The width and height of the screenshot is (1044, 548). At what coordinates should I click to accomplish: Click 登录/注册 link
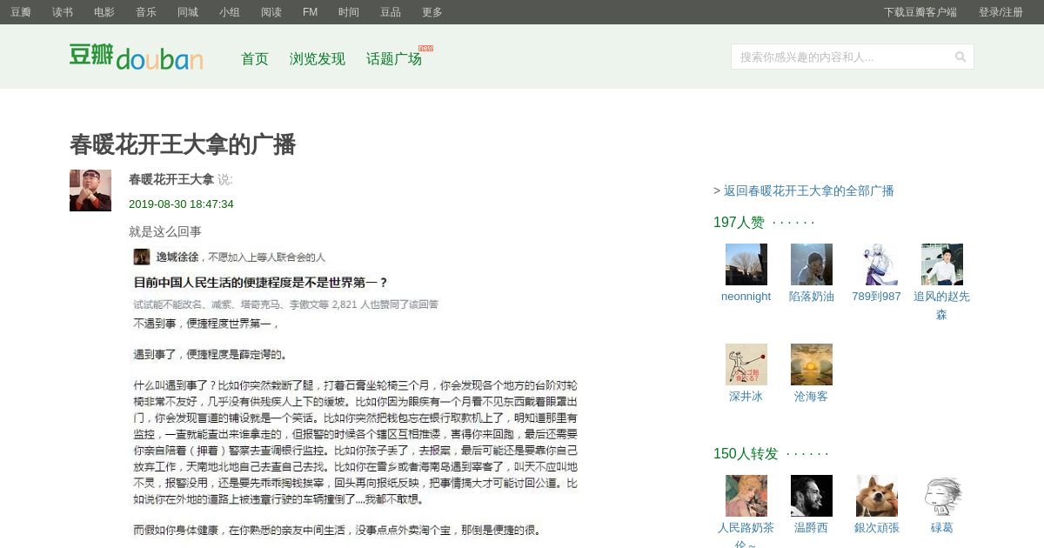(1001, 12)
